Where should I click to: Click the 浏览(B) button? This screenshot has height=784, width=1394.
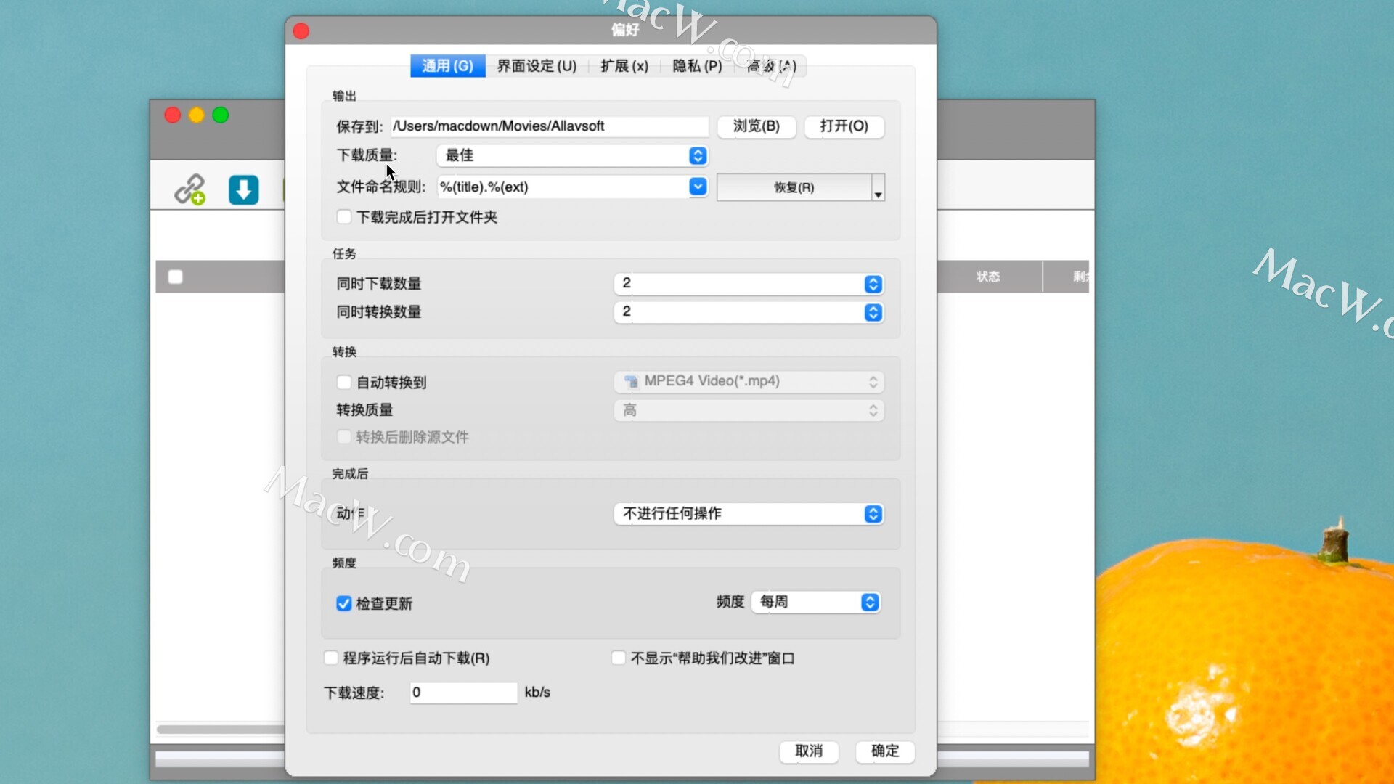coord(757,126)
